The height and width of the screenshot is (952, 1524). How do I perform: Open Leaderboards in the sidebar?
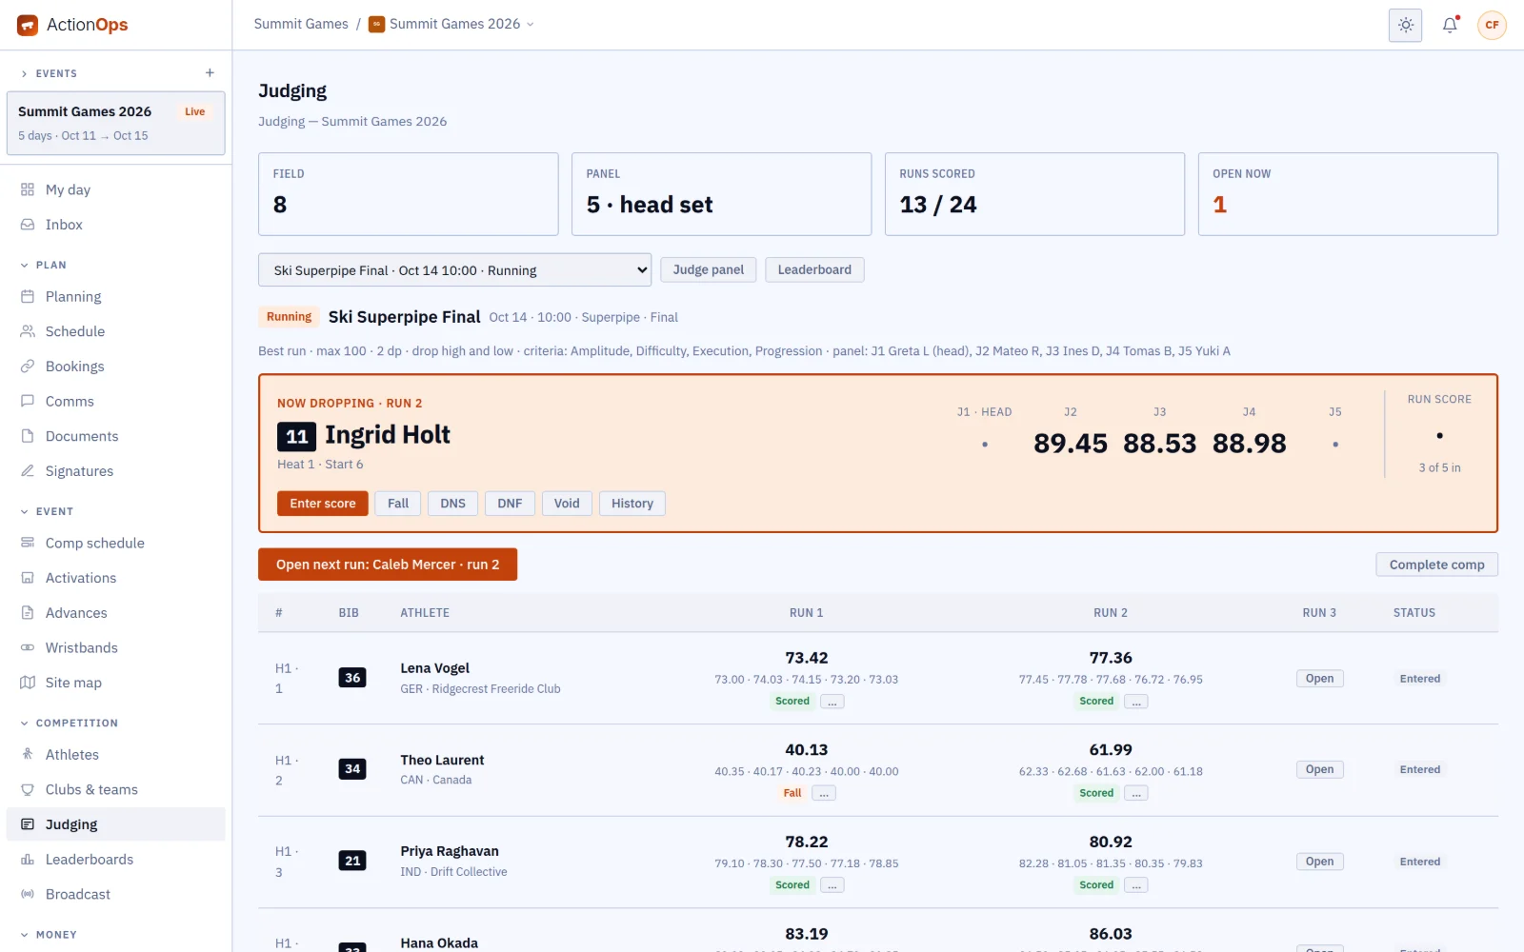point(115,859)
